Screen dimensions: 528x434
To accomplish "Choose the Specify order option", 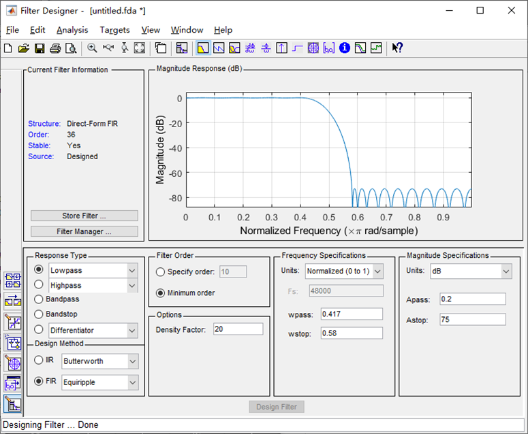I will coord(160,272).
